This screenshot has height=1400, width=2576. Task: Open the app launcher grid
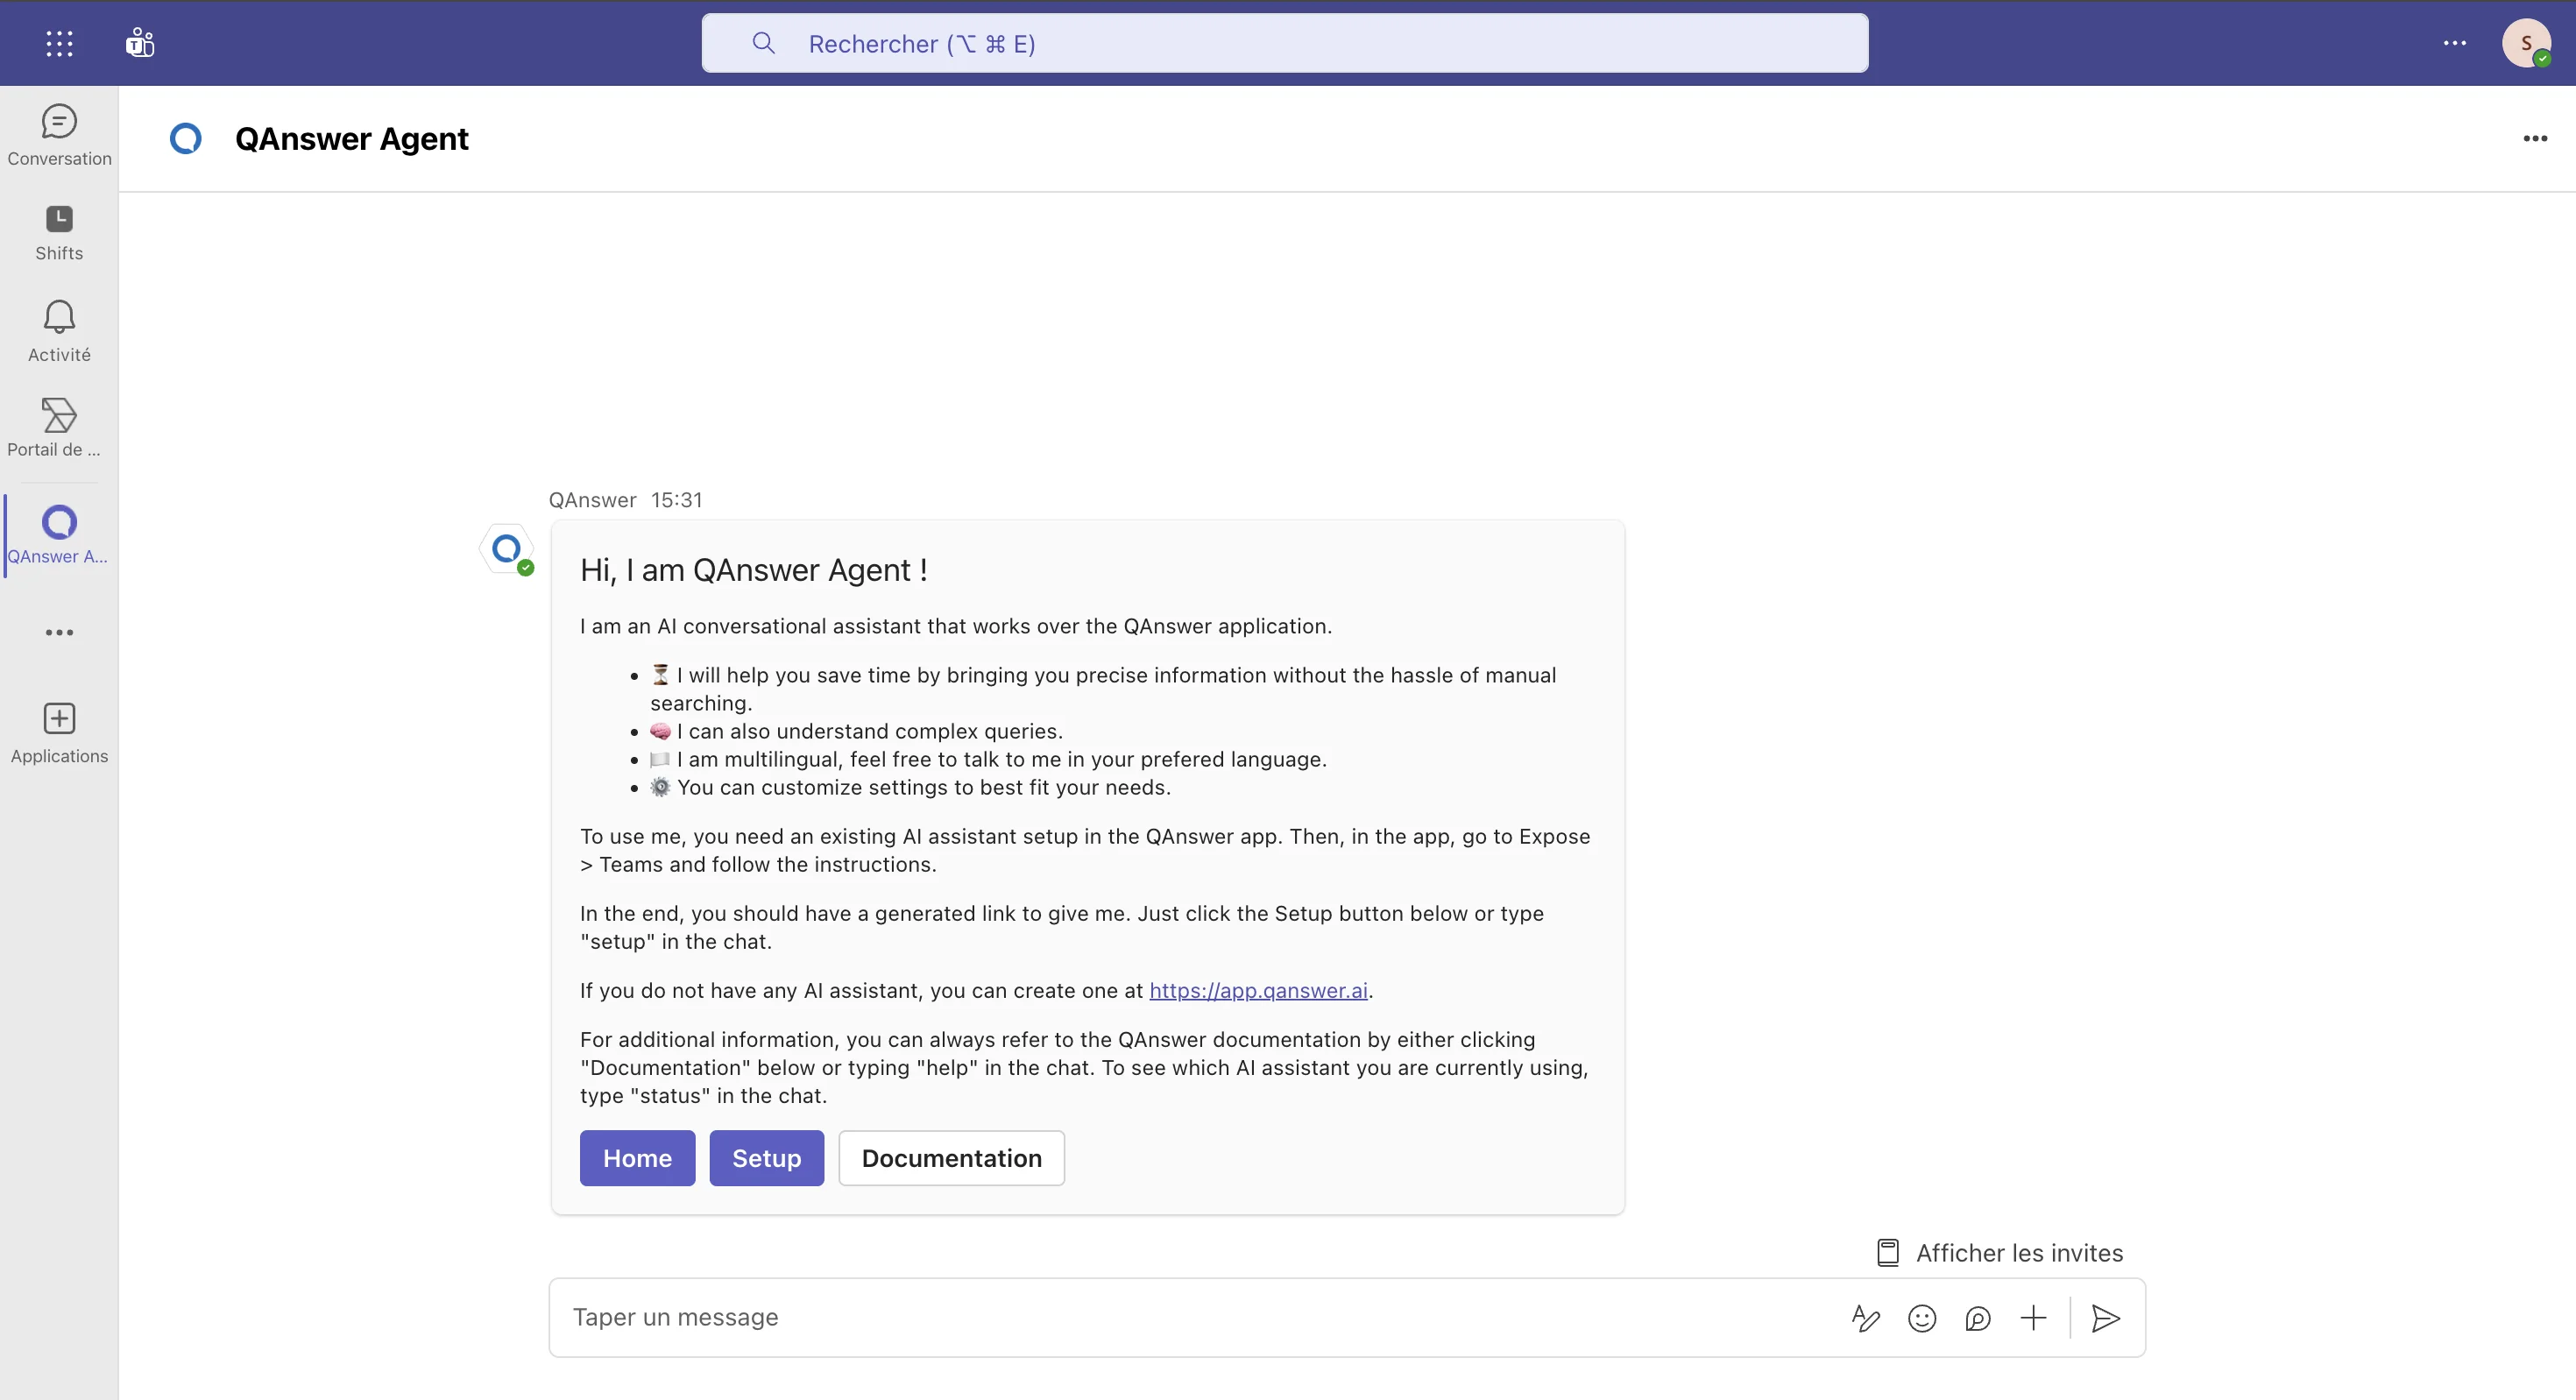coord(59,43)
